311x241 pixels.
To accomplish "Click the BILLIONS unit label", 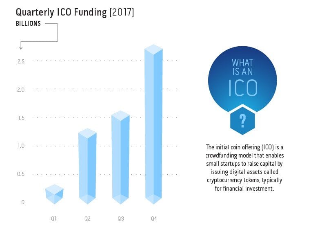I will tap(28, 24).
